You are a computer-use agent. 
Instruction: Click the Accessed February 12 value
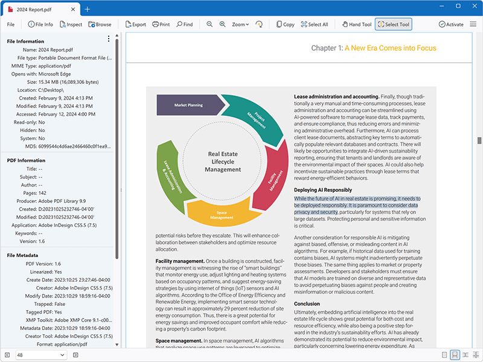point(67,114)
